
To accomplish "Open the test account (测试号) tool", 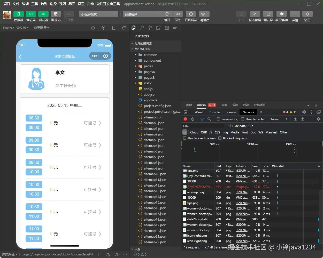I will 268,14.
